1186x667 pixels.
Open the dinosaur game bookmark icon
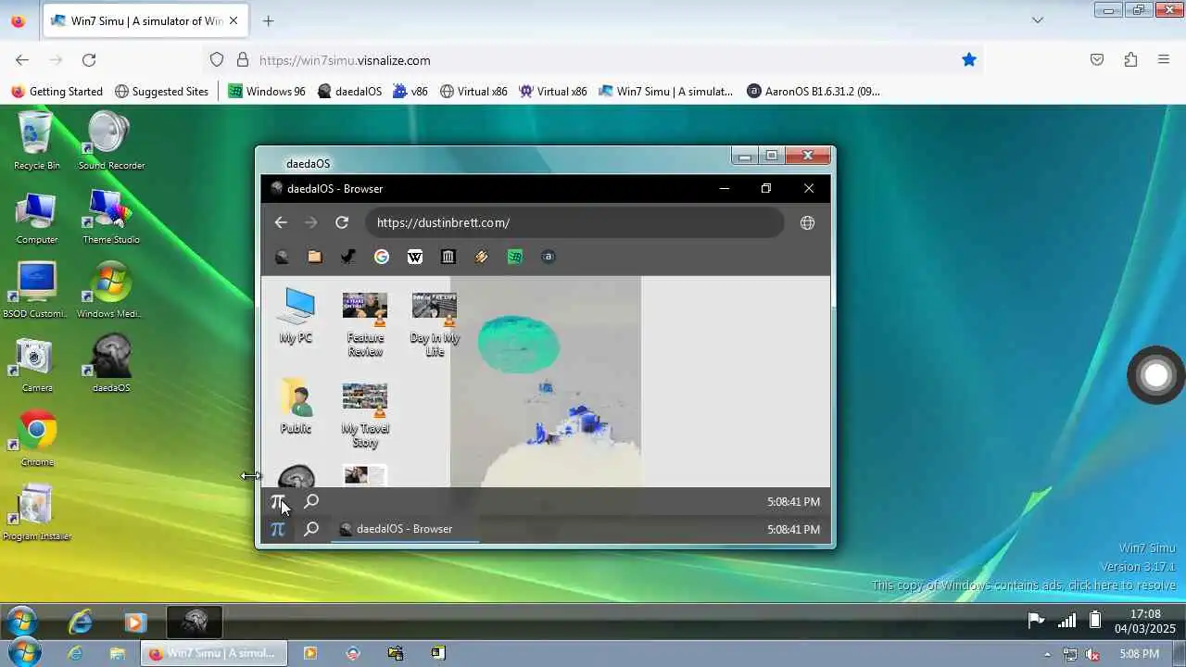[348, 257]
